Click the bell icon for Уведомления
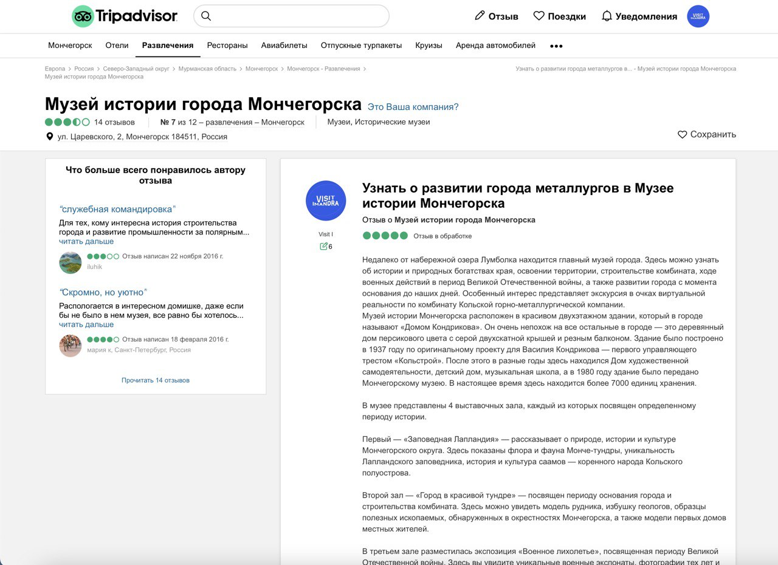This screenshot has height=565, width=778. click(607, 16)
